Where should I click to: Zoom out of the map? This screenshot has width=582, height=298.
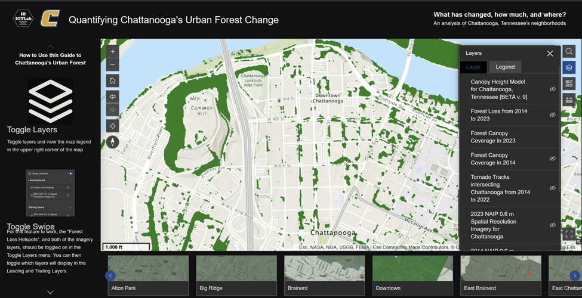pyautogui.click(x=113, y=65)
